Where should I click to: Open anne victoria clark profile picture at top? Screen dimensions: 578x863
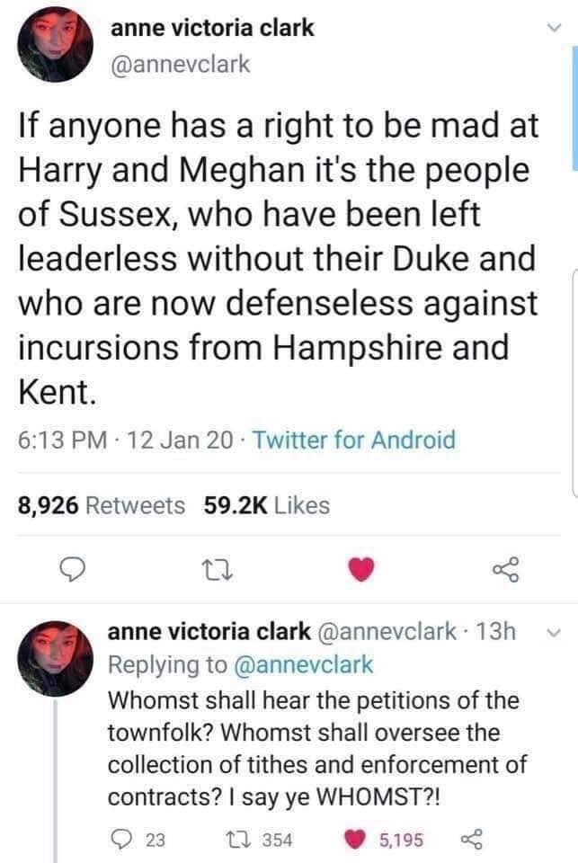pos(55,45)
